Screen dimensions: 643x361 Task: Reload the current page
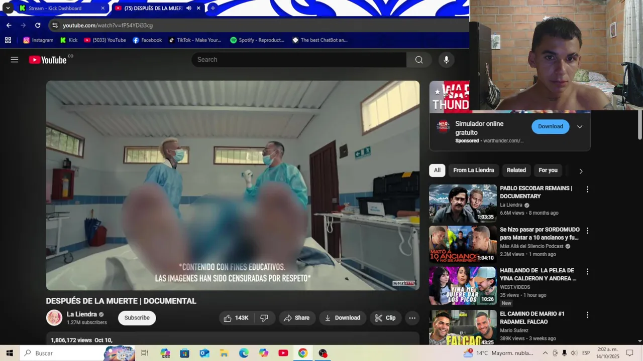point(38,25)
